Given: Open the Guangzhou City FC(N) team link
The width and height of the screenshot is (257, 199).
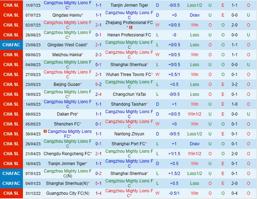Looking at the screenshot, I should click(68, 193).
